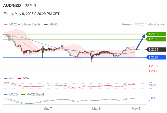The width and height of the screenshot is (167, 113).
Task: Click the Research © 2026 Trading Central credit
Action: coord(143,25)
